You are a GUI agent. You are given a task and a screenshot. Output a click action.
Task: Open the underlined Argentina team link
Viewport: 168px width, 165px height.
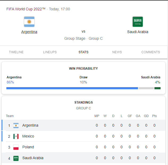pyautogui.click(x=29, y=32)
